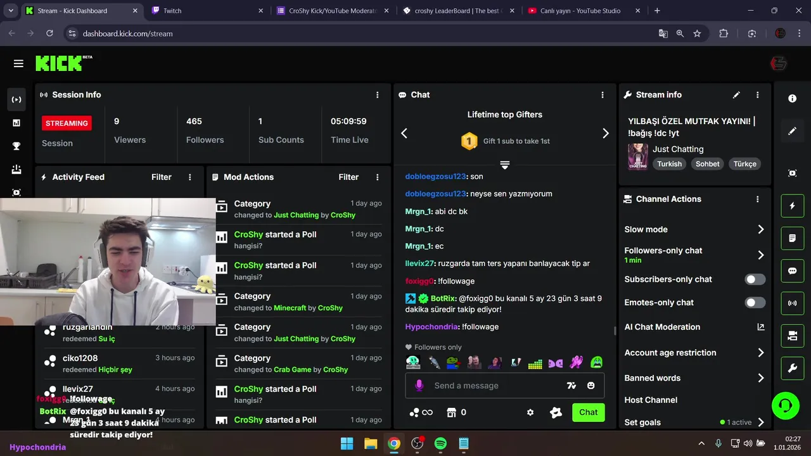
Task: Open the Stream page in left sidebar
Action: click(x=16, y=99)
